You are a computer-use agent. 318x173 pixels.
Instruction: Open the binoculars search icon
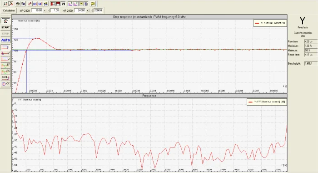[64, 4]
